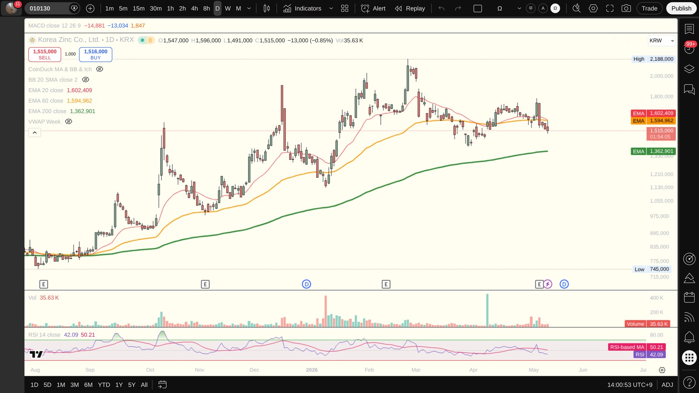699x393 pixels.
Task: Start Bar Replay mode
Action: [410, 8]
